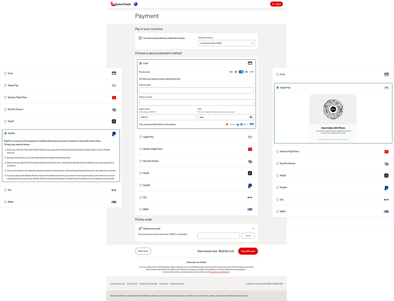Click Pay Per Person cards icon in center
Viewport: 394px width, 301px height.
tap(250, 161)
